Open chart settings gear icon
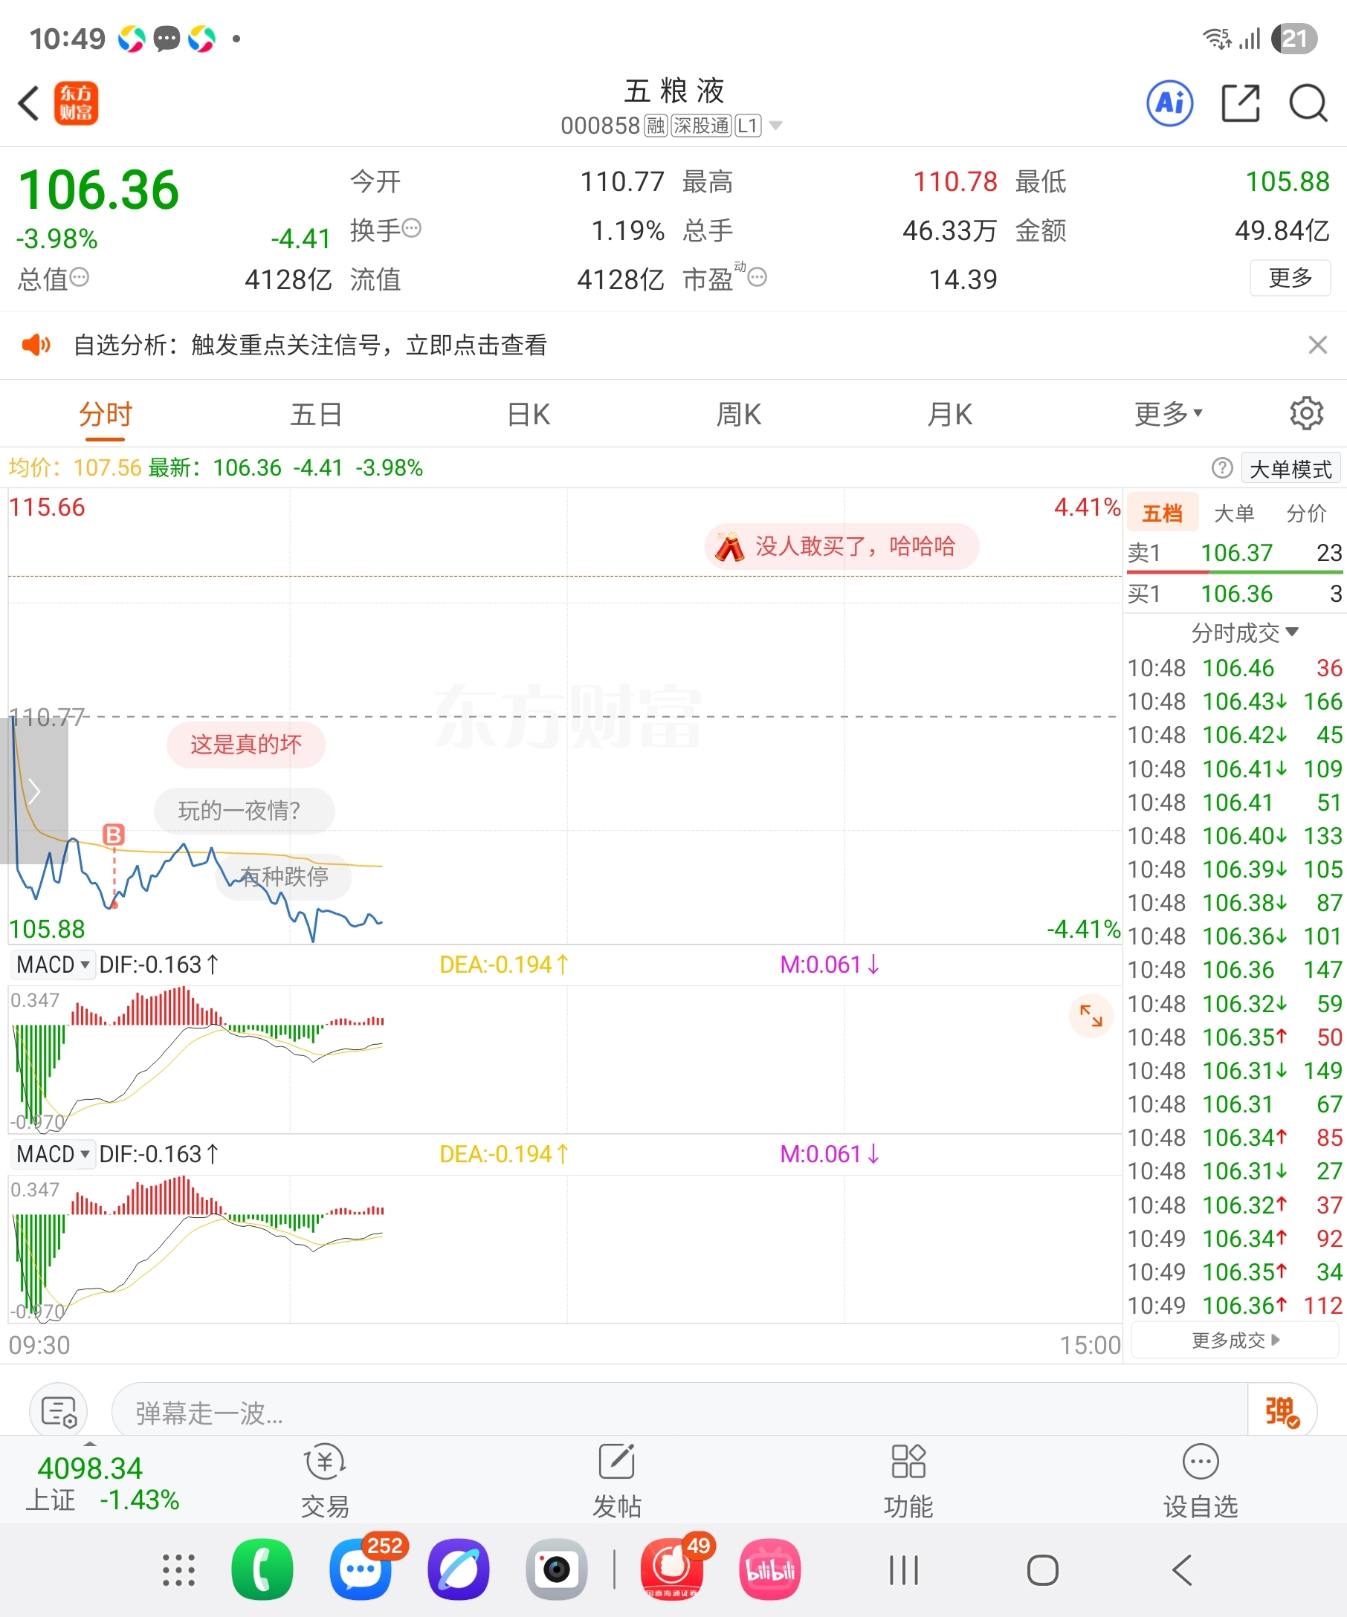The height and width of the screenshot is (1617, 1347). 1306,413
